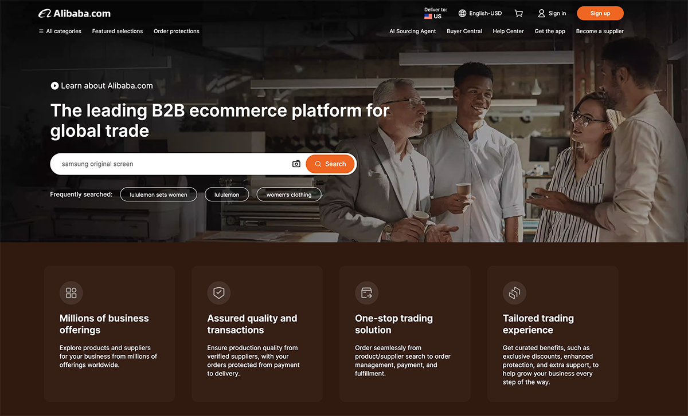This screenshot has width=688, height=416.
Task: Open the Help Center menu
Action: pyautogui.click(x=508, y=31)
